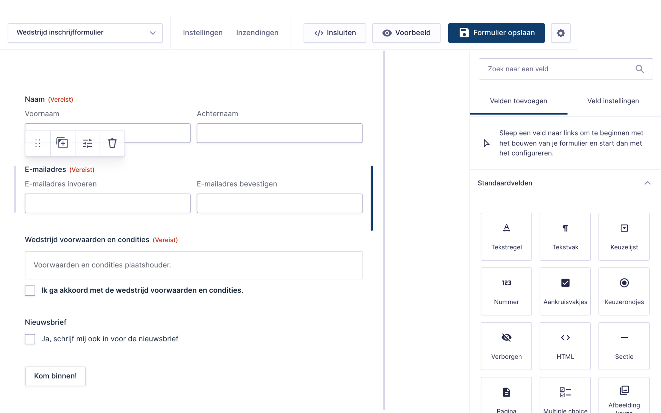The image size is (661, 413).
Task: Collapse the Standaardvelden section
Action: (x=647, y=183)
